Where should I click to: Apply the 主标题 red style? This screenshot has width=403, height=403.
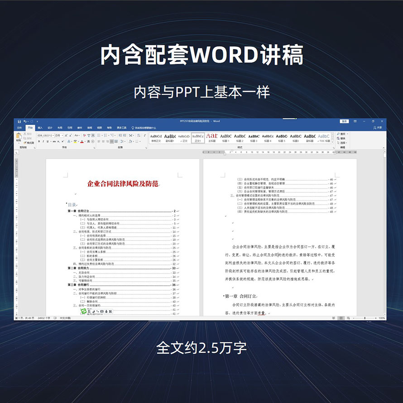[212, 138]
